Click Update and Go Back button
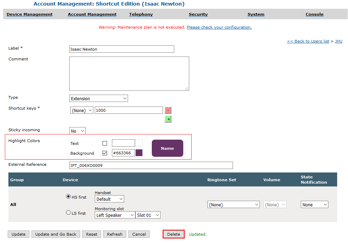This screenshot has width=348, height=243. point(56,234)
